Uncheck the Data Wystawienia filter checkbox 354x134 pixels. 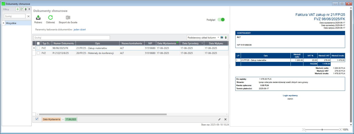tap(37, 119)
